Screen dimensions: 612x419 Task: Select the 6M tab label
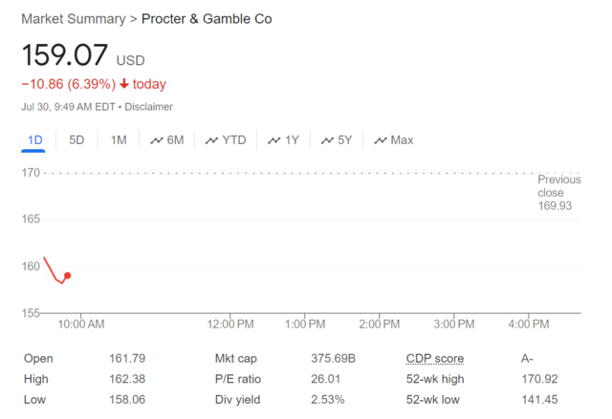point(175,140)
